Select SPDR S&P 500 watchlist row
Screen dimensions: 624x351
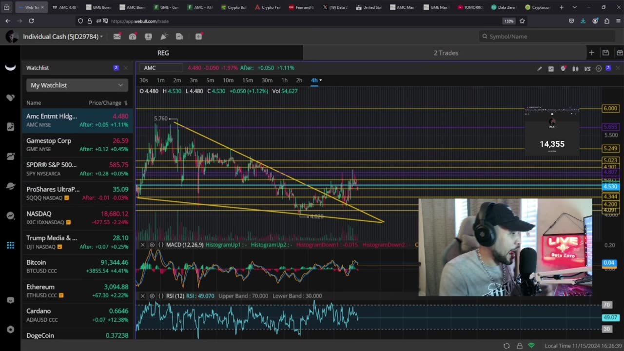click(x=77, y=169)
